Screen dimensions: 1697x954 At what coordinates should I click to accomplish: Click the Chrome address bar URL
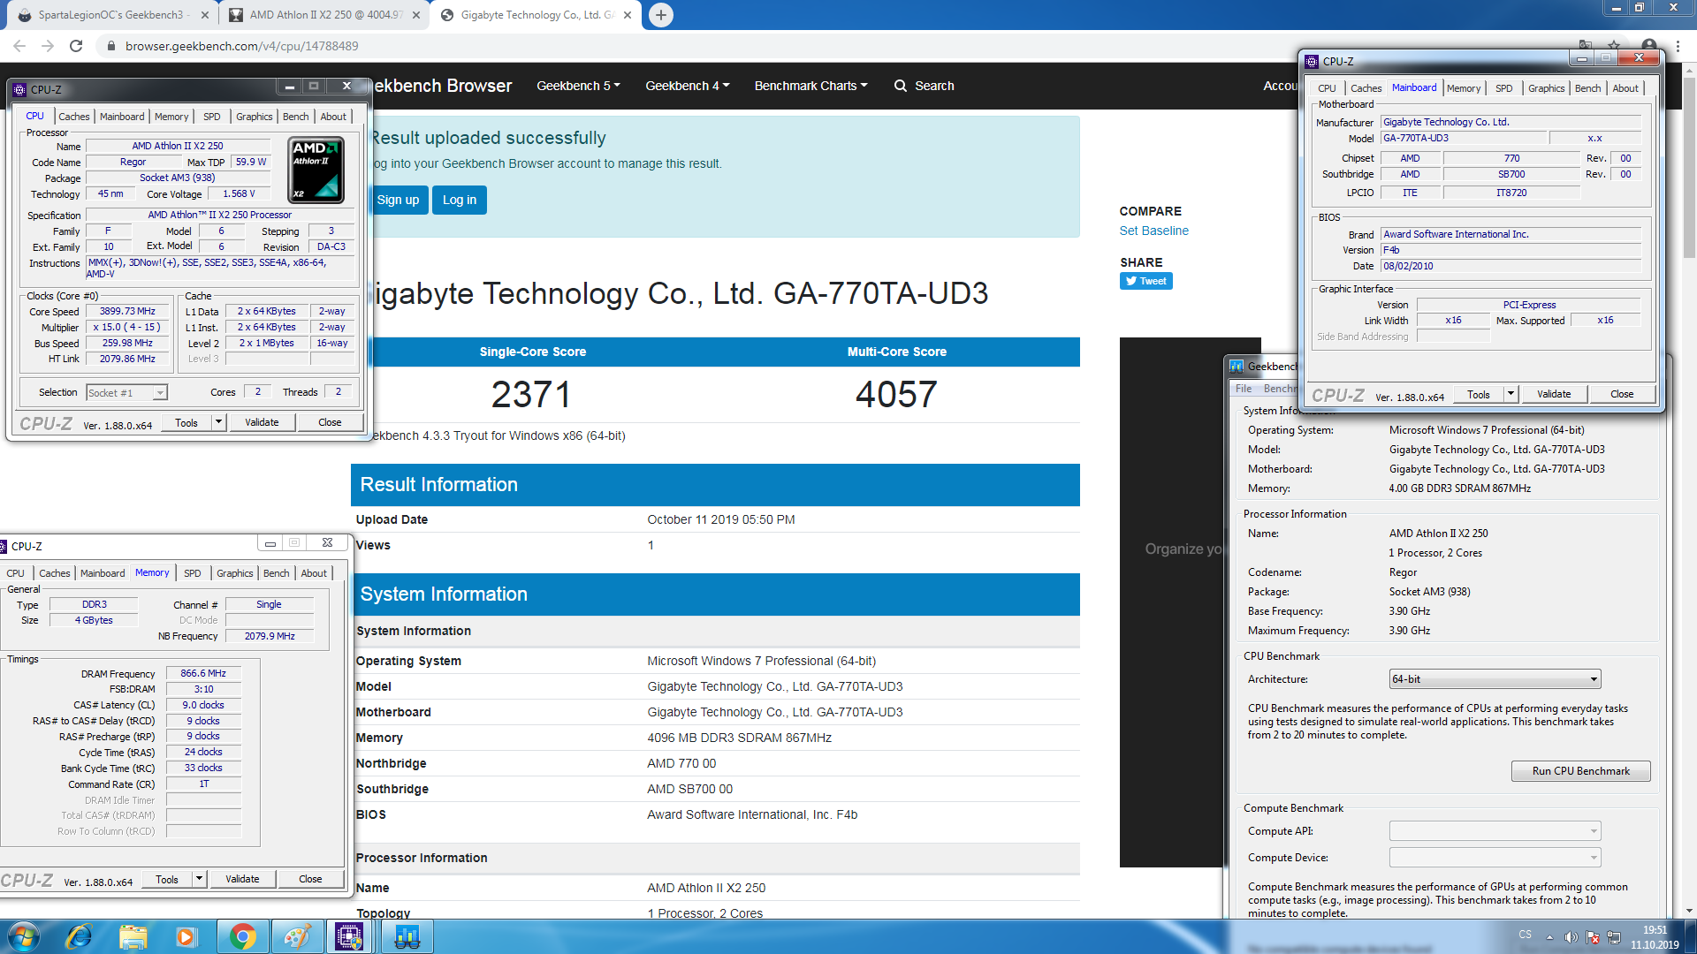(x=241, y=46)
